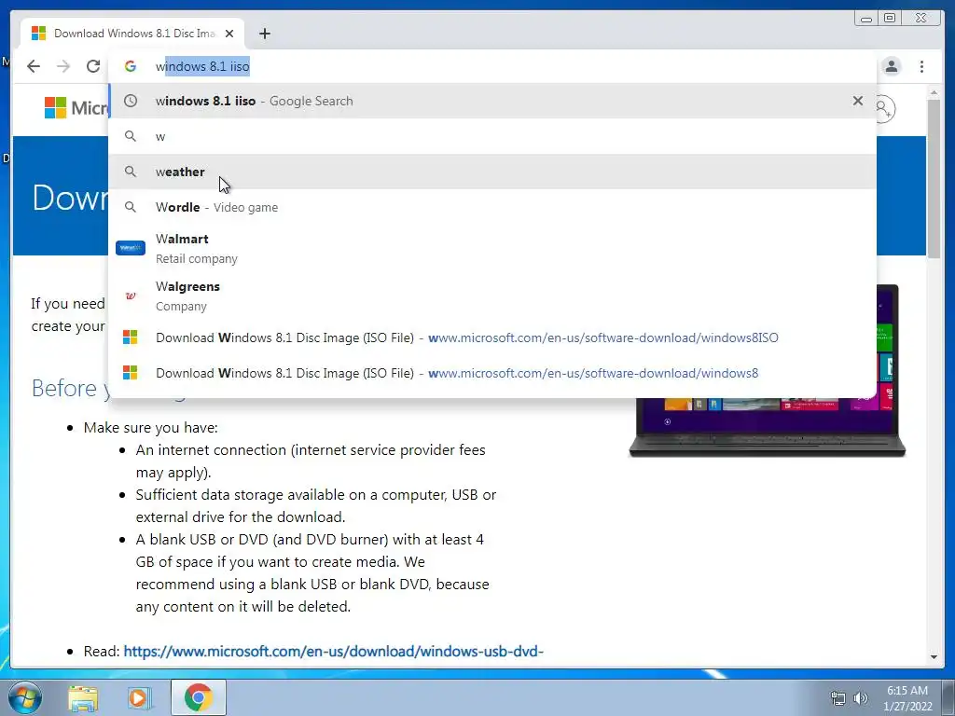955x716 pixels.
Task: Click the Chrome taskbar button
Action: coord(199,697)
